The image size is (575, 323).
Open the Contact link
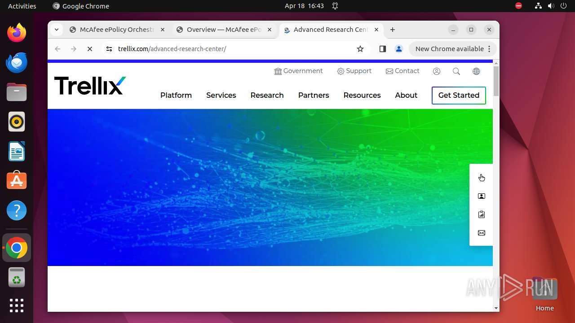tap(402, 71)
